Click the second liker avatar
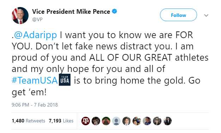This screenshot has height=133, width=221. click(96, 121)
